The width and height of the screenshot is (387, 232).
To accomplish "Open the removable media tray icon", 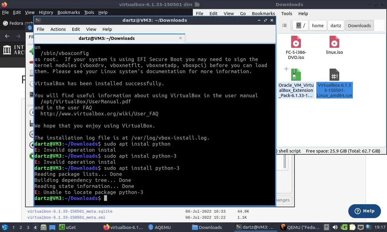I will 327,227.
